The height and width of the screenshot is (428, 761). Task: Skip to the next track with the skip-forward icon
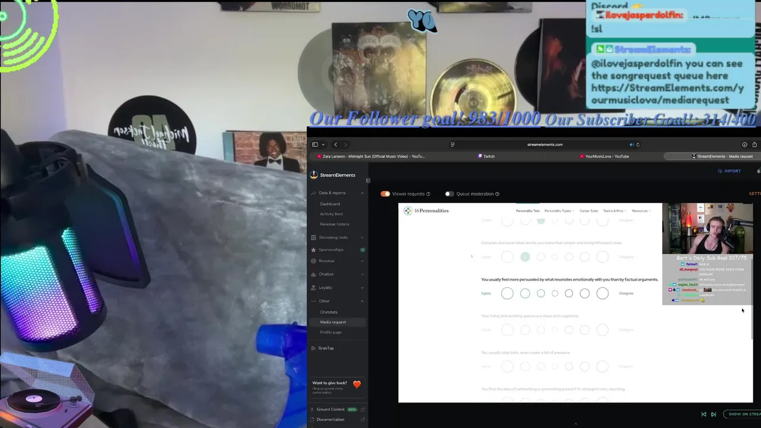click(x=713, y=414)
